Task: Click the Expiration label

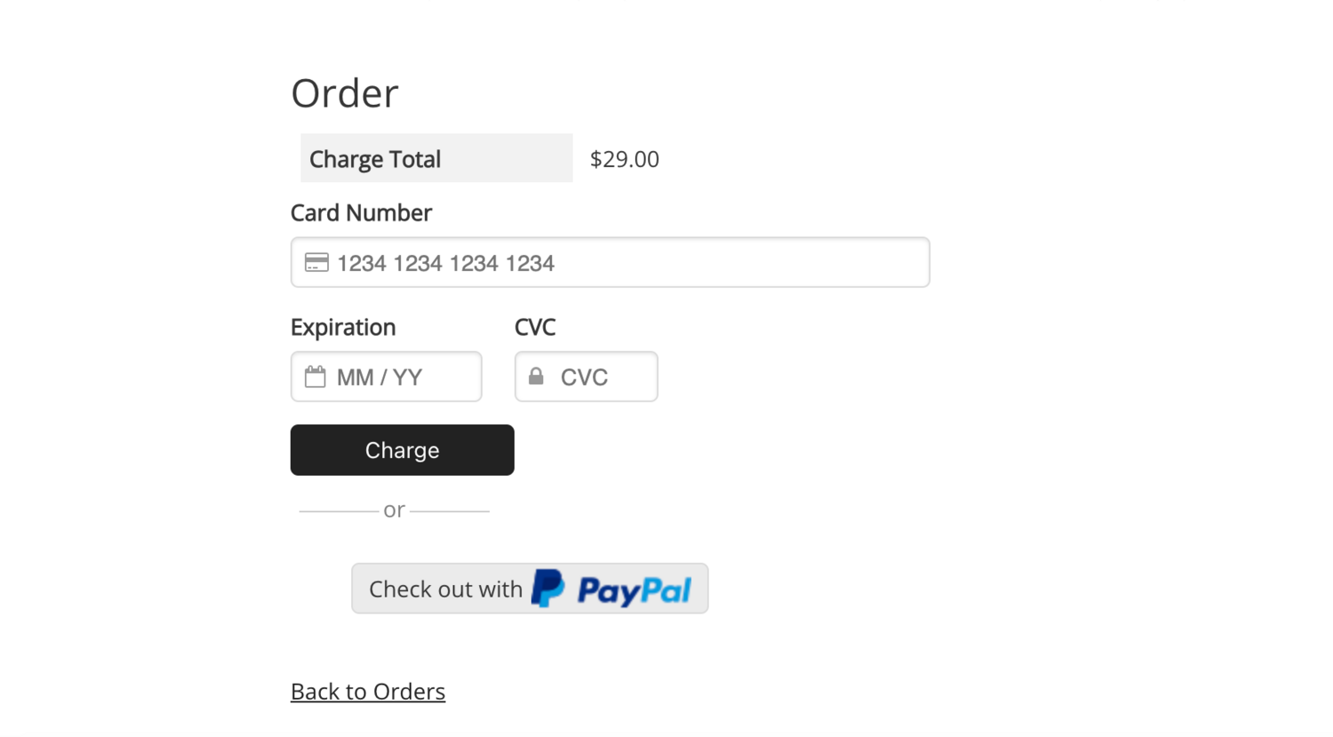Action: [x=343, y=328]
